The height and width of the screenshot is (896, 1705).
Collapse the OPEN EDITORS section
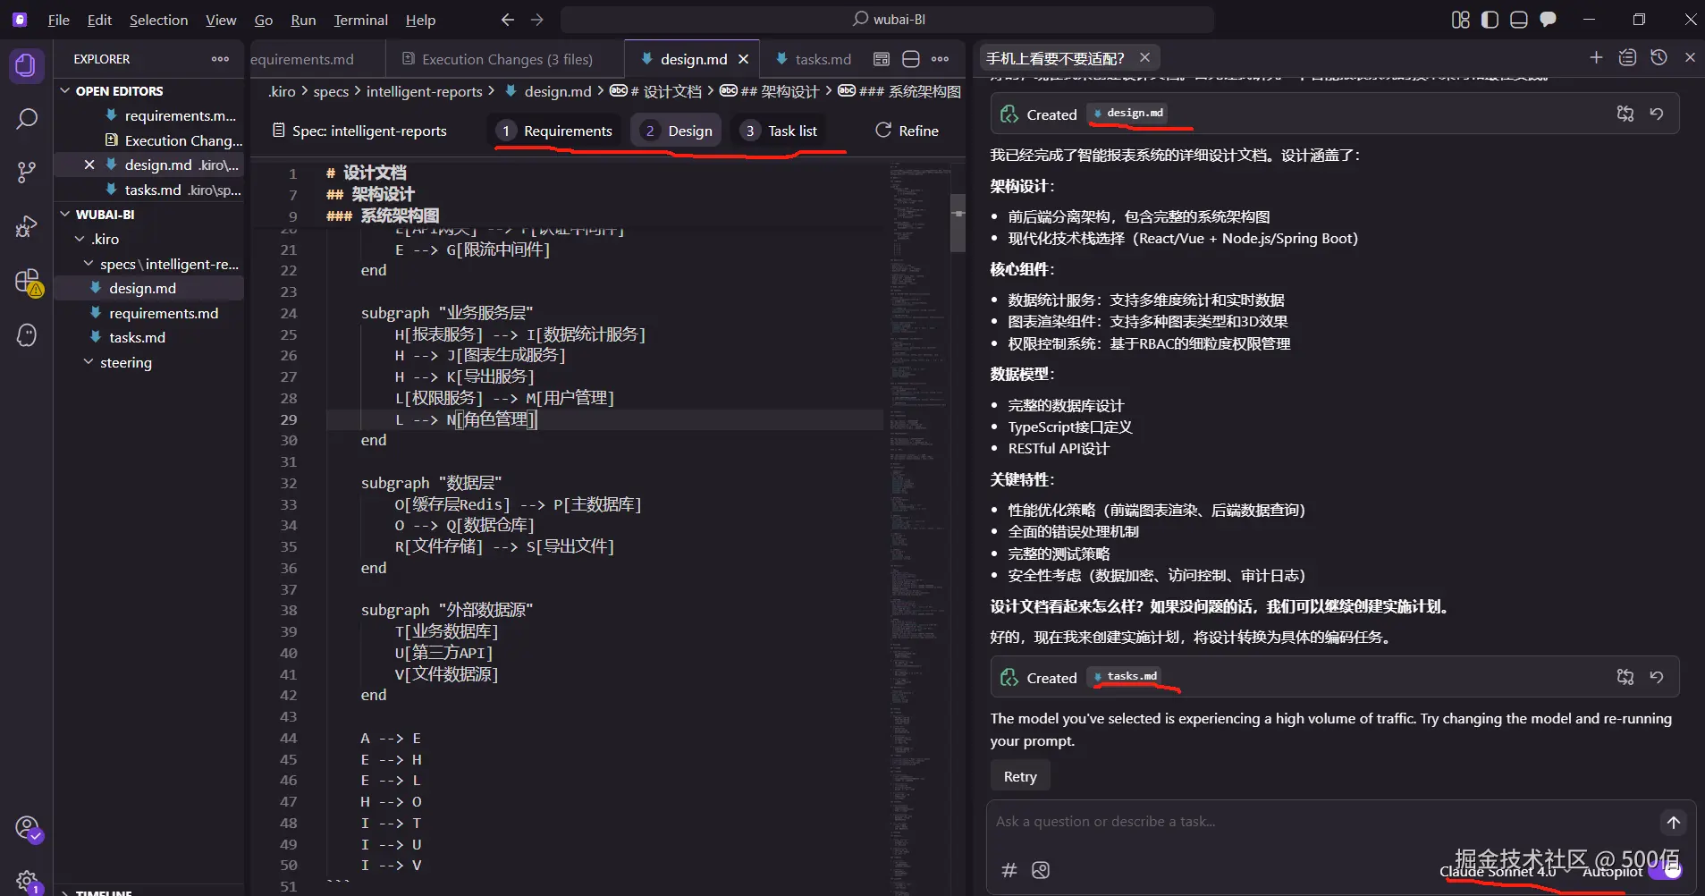click(x=148, y=90)
